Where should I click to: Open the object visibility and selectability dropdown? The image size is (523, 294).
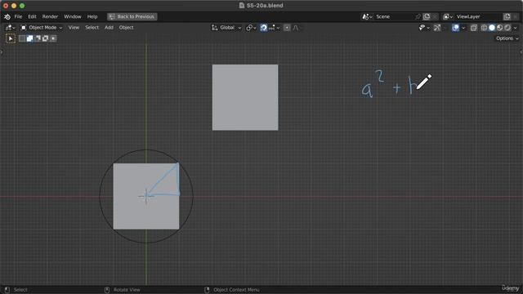click(x=424, y=28)
